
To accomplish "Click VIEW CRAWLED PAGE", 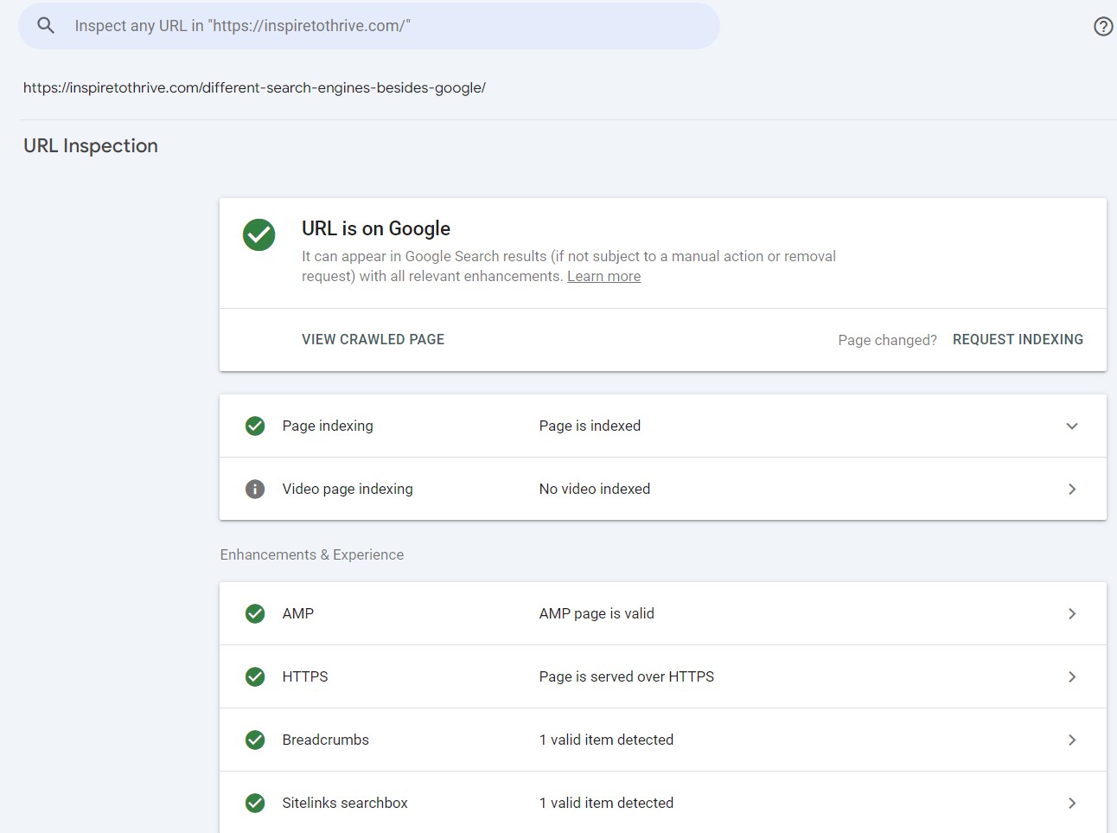I will (x=373, y=339).
